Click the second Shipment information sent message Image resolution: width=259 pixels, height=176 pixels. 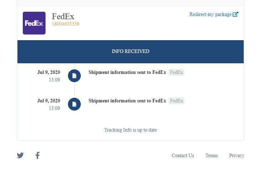pyautogui.click(x=127, y=101)
